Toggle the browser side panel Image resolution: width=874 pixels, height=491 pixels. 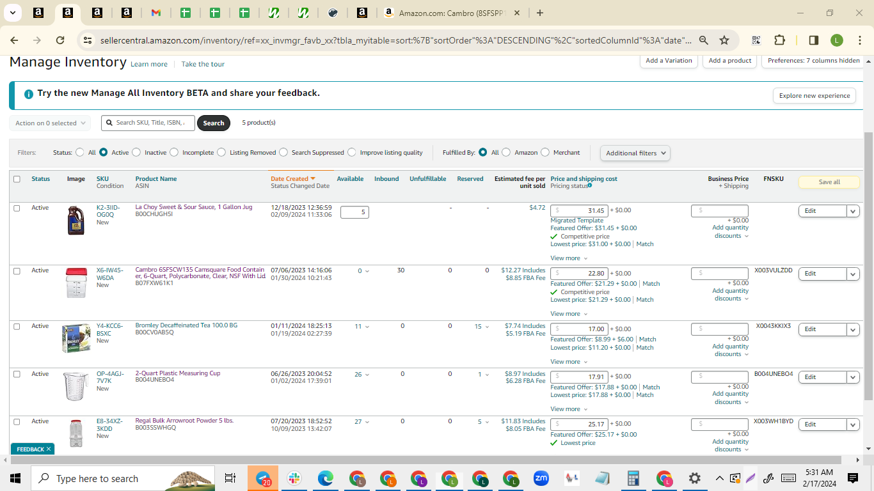pyautogui.click(x=814, y=40)
